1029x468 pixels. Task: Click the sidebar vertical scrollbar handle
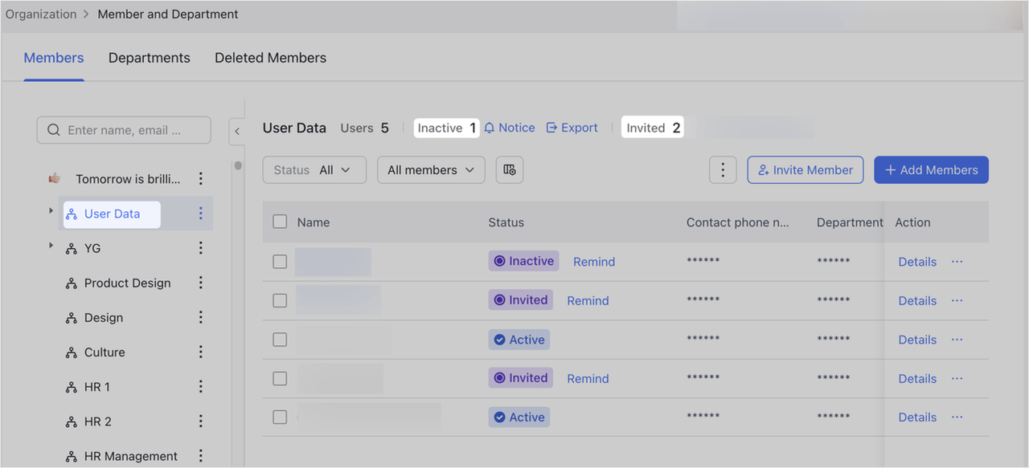tap(238, 166)
